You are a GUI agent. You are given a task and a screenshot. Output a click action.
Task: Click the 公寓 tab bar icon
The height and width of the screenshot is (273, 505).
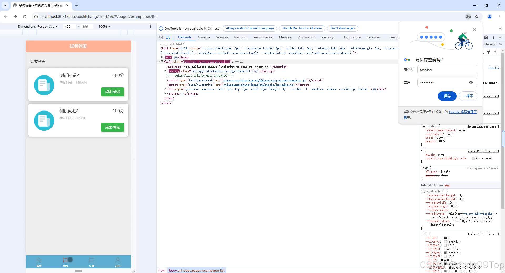click(x=92, y=260)
